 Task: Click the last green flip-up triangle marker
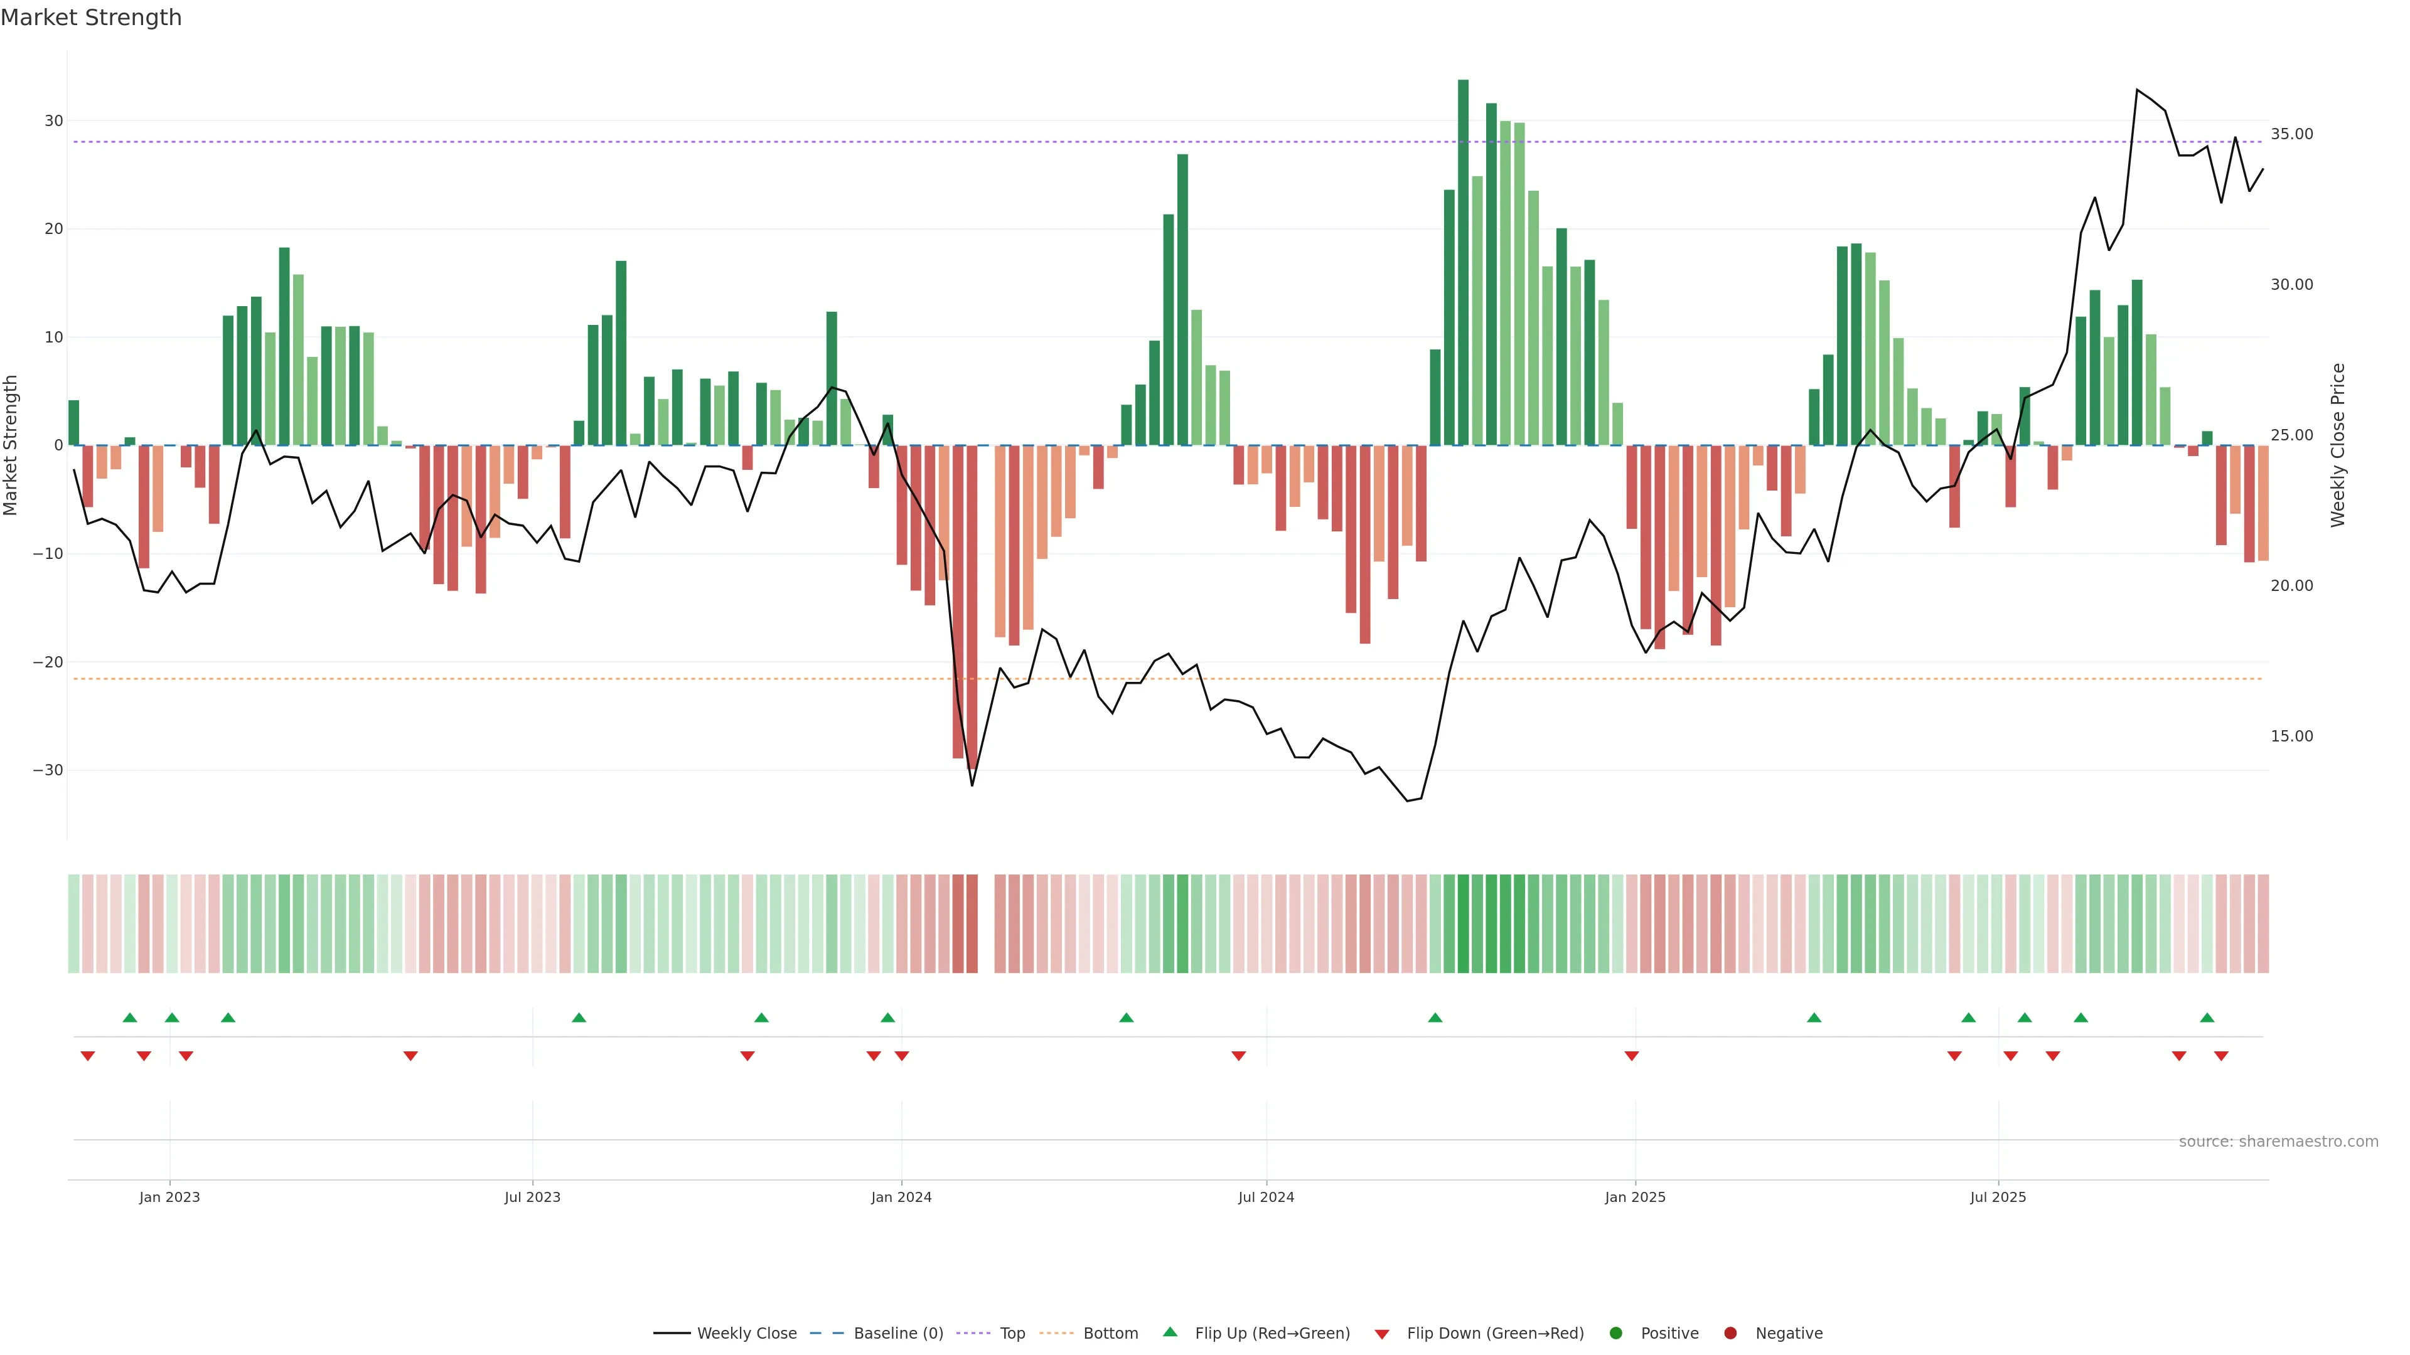[2207, 1018]
